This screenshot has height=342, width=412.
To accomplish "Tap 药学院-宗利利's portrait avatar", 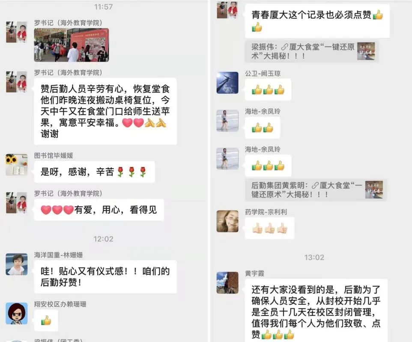I will pyautogui.click(x=227, y=221).
